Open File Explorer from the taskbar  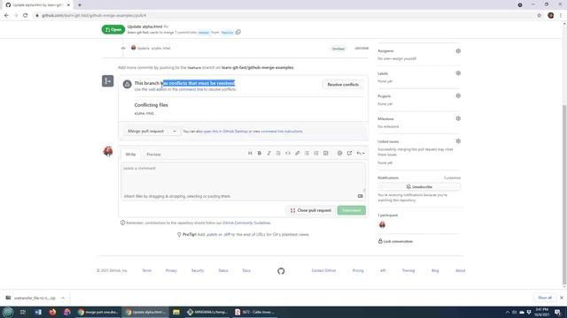(176, 312)
